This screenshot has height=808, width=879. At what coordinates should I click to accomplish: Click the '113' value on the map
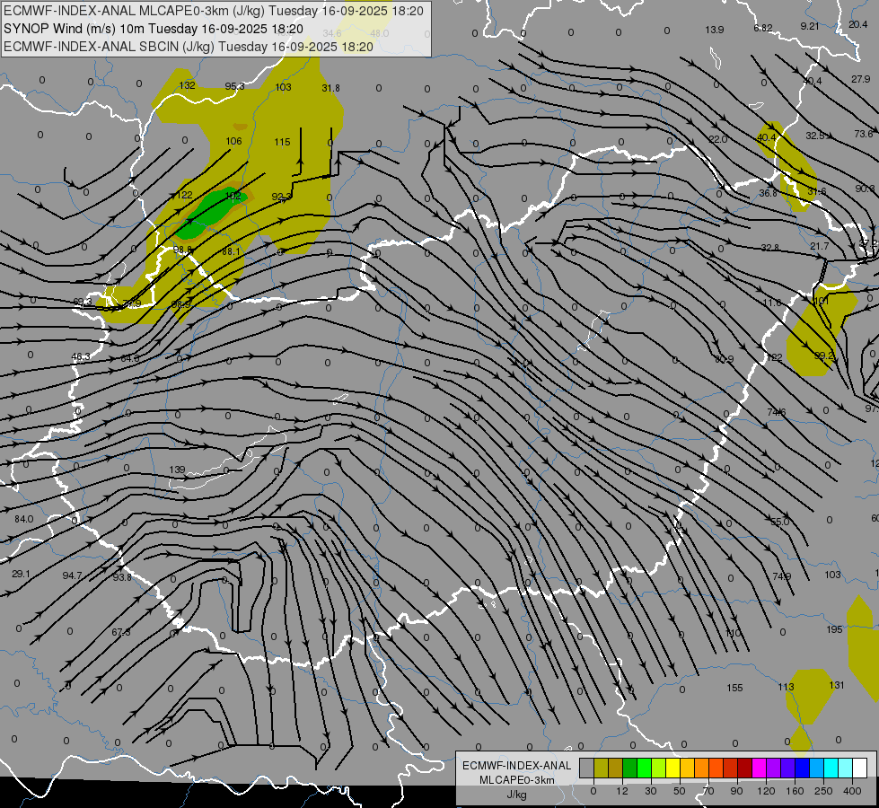(786, 686)
